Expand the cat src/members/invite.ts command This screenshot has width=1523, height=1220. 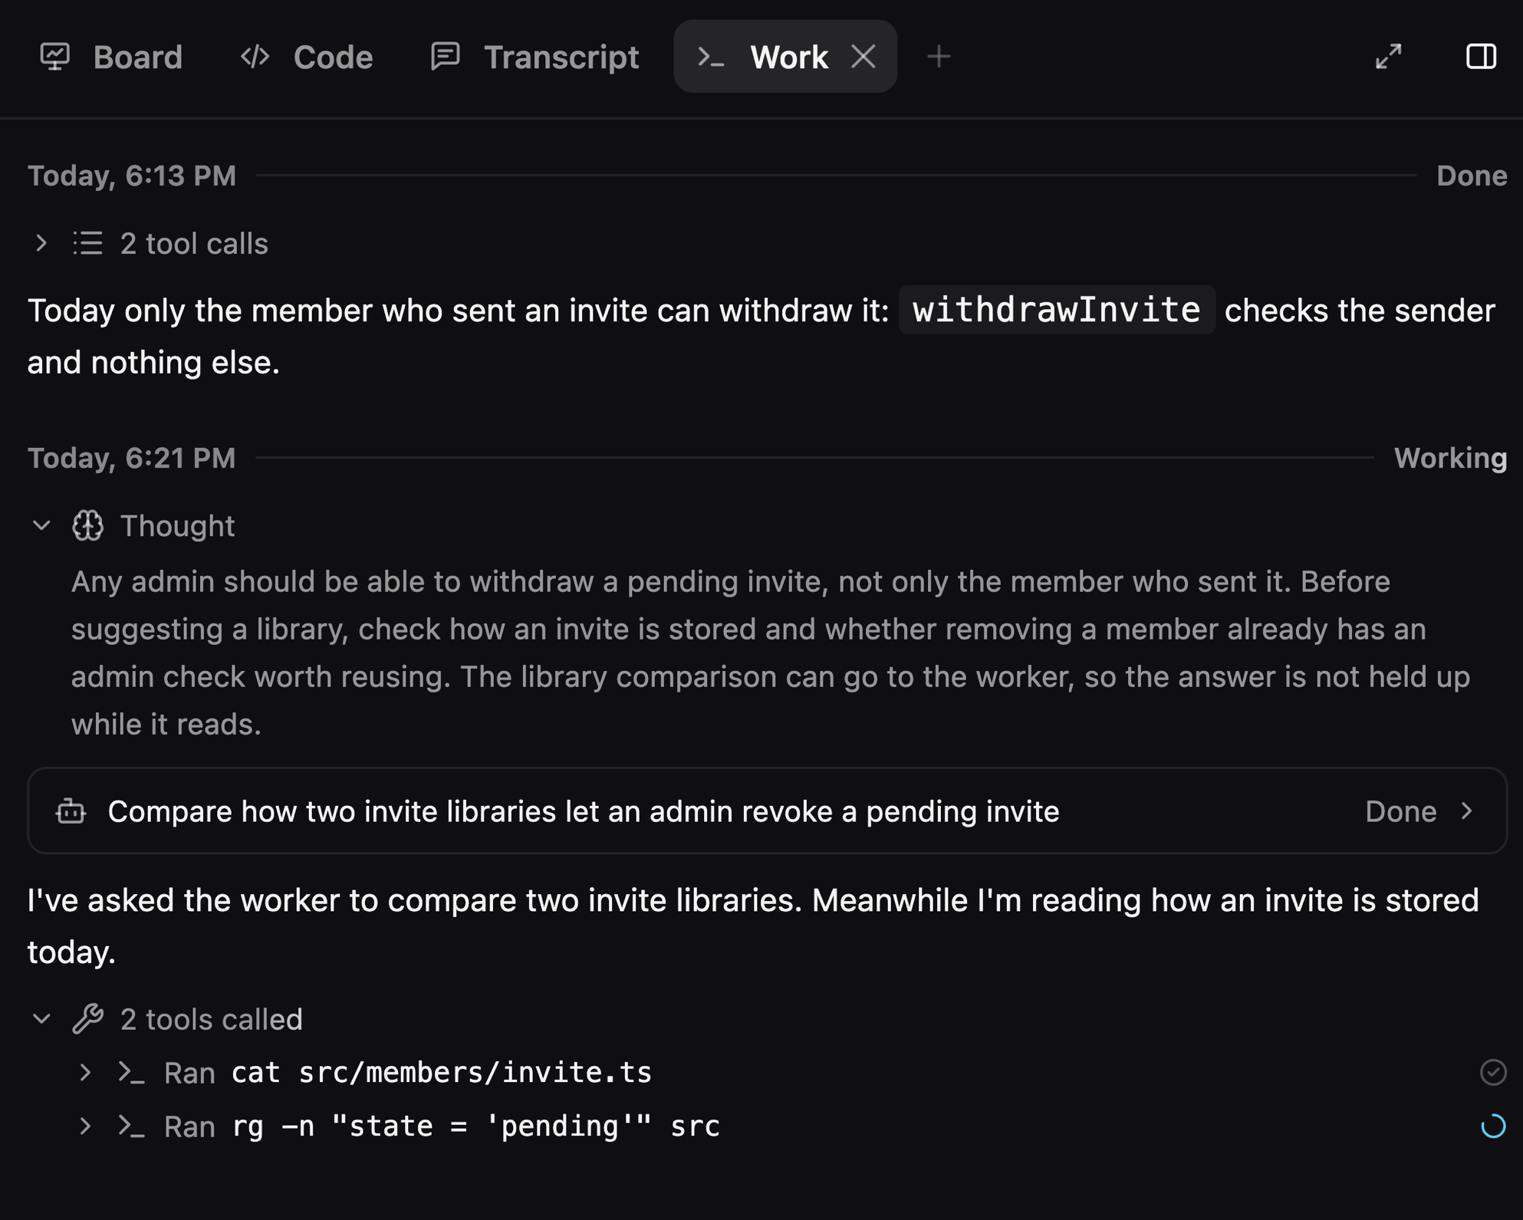click(85, 1073)
